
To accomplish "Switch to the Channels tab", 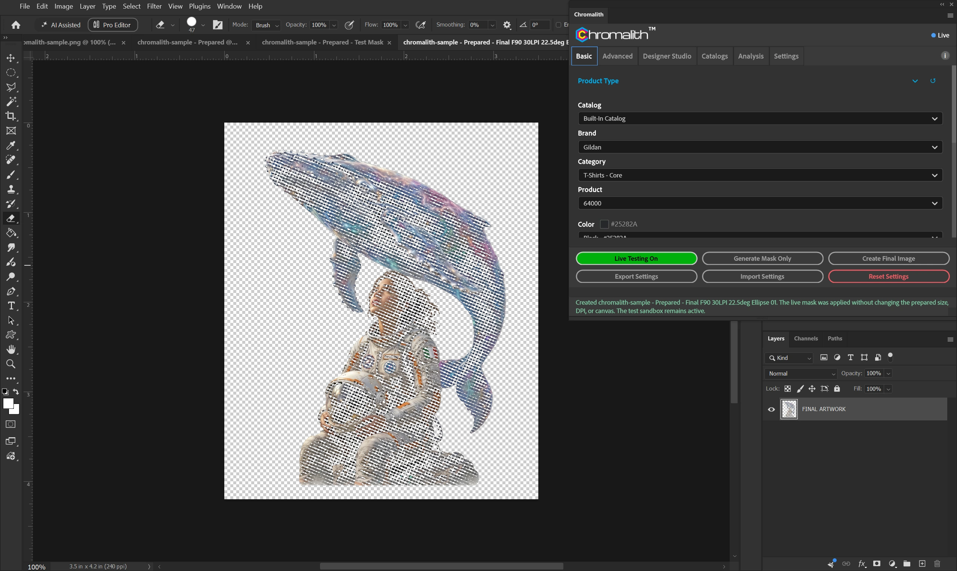I will tap(806, 339).
